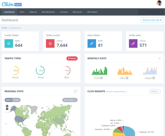Viewport: 165px width, 136px height.
Task: Click the 571 total URLs value
Action: [x=143, y=45]
